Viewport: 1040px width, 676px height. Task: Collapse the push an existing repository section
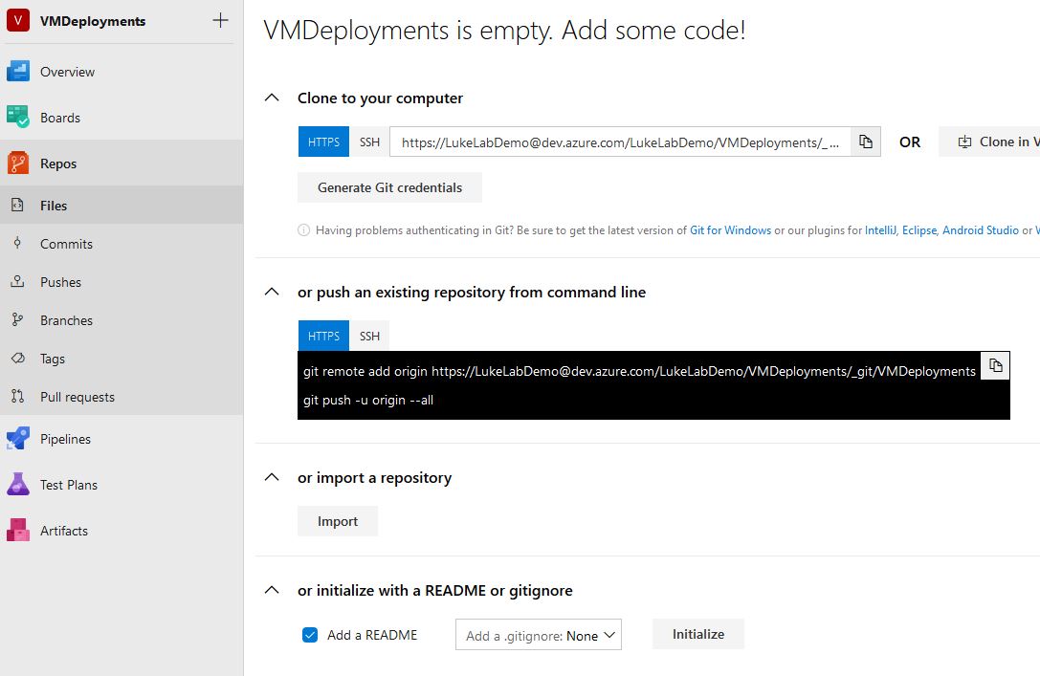click(272, 292)
